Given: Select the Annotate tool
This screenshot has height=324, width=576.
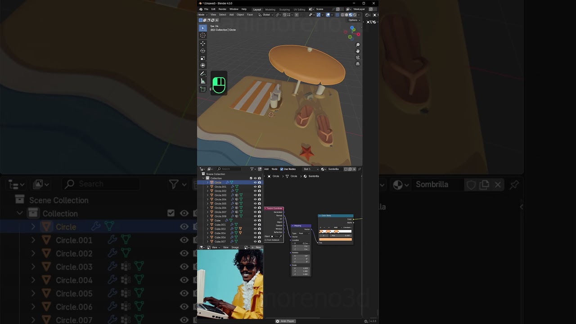Looking at the screenshot, I should point(202,74).
